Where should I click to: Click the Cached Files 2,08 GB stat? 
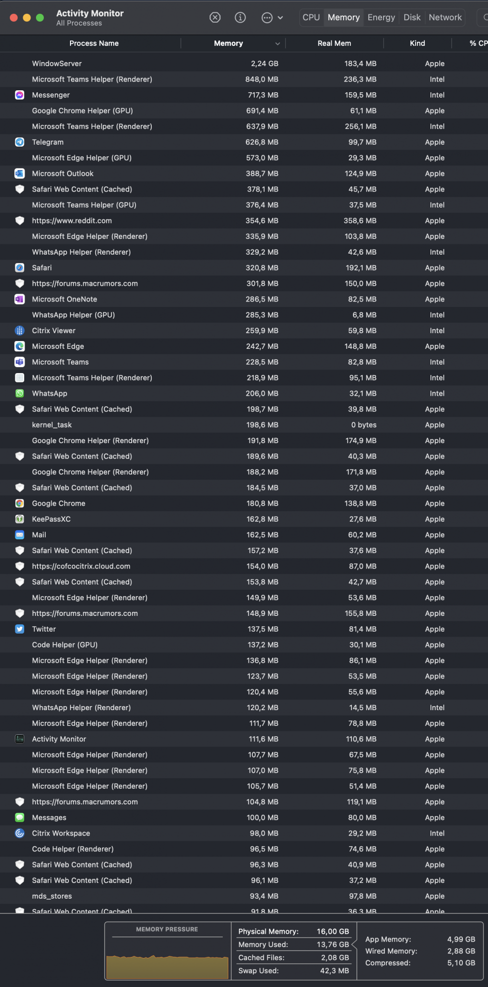pyautogui.click(x=294, y=957)
